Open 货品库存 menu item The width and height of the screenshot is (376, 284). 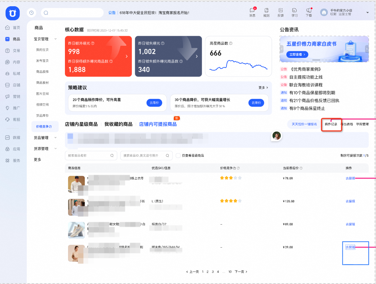(x=42, y=115)
